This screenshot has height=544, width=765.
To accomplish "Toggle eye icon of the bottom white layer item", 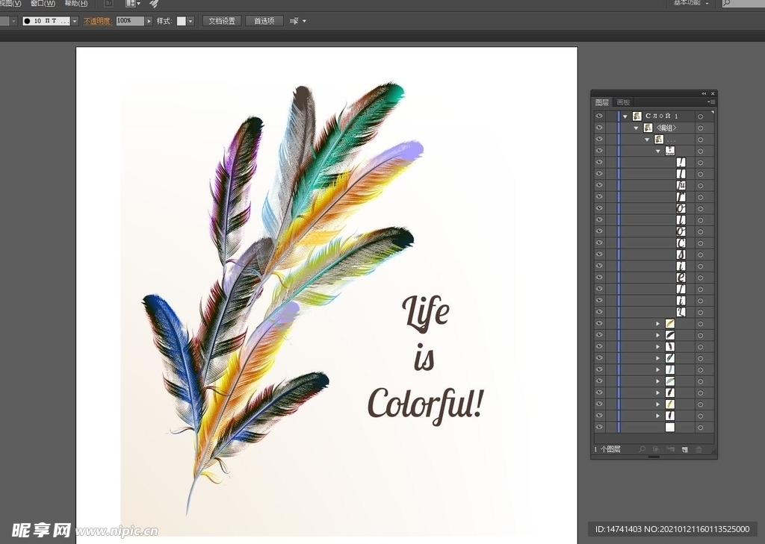I will pos(599,428).
